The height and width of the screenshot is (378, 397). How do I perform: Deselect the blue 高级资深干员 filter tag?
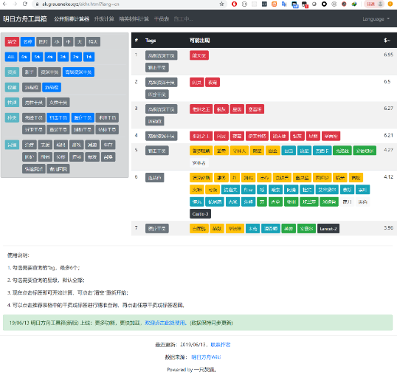pyautogui.click(x=78, y=72)
